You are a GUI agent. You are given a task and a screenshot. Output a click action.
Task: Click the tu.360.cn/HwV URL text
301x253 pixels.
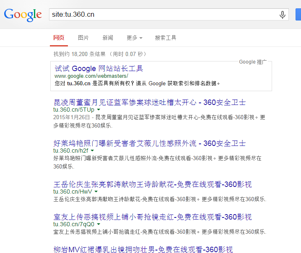point(73,192)
